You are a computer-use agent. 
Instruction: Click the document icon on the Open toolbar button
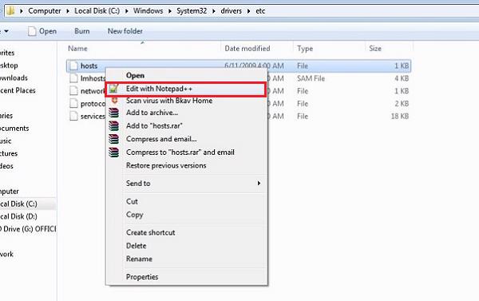pyautogui.click(x=32, y=31)
